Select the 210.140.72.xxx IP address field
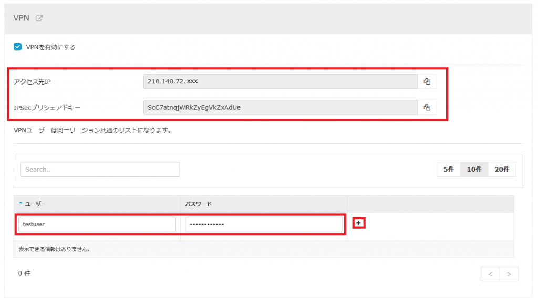Screen dimensions: 538x304 281,81
